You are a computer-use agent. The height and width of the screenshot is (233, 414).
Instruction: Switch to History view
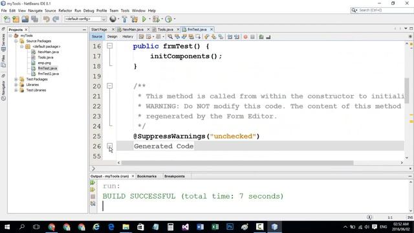coord(127,37)
